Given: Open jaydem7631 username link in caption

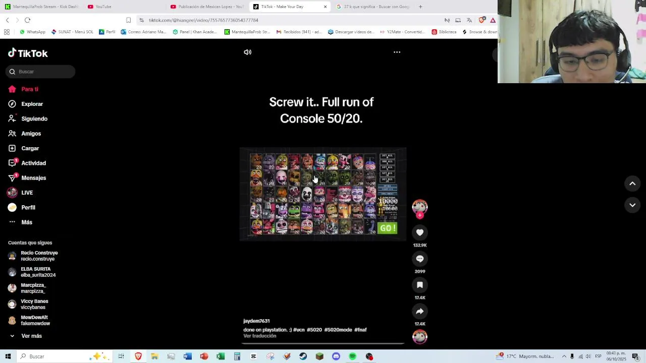Looking at the screenshot, I should (x=256, y=321).
